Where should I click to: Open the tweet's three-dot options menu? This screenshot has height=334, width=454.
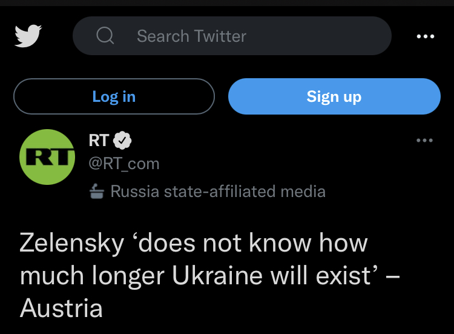click(x=425, y=141)
